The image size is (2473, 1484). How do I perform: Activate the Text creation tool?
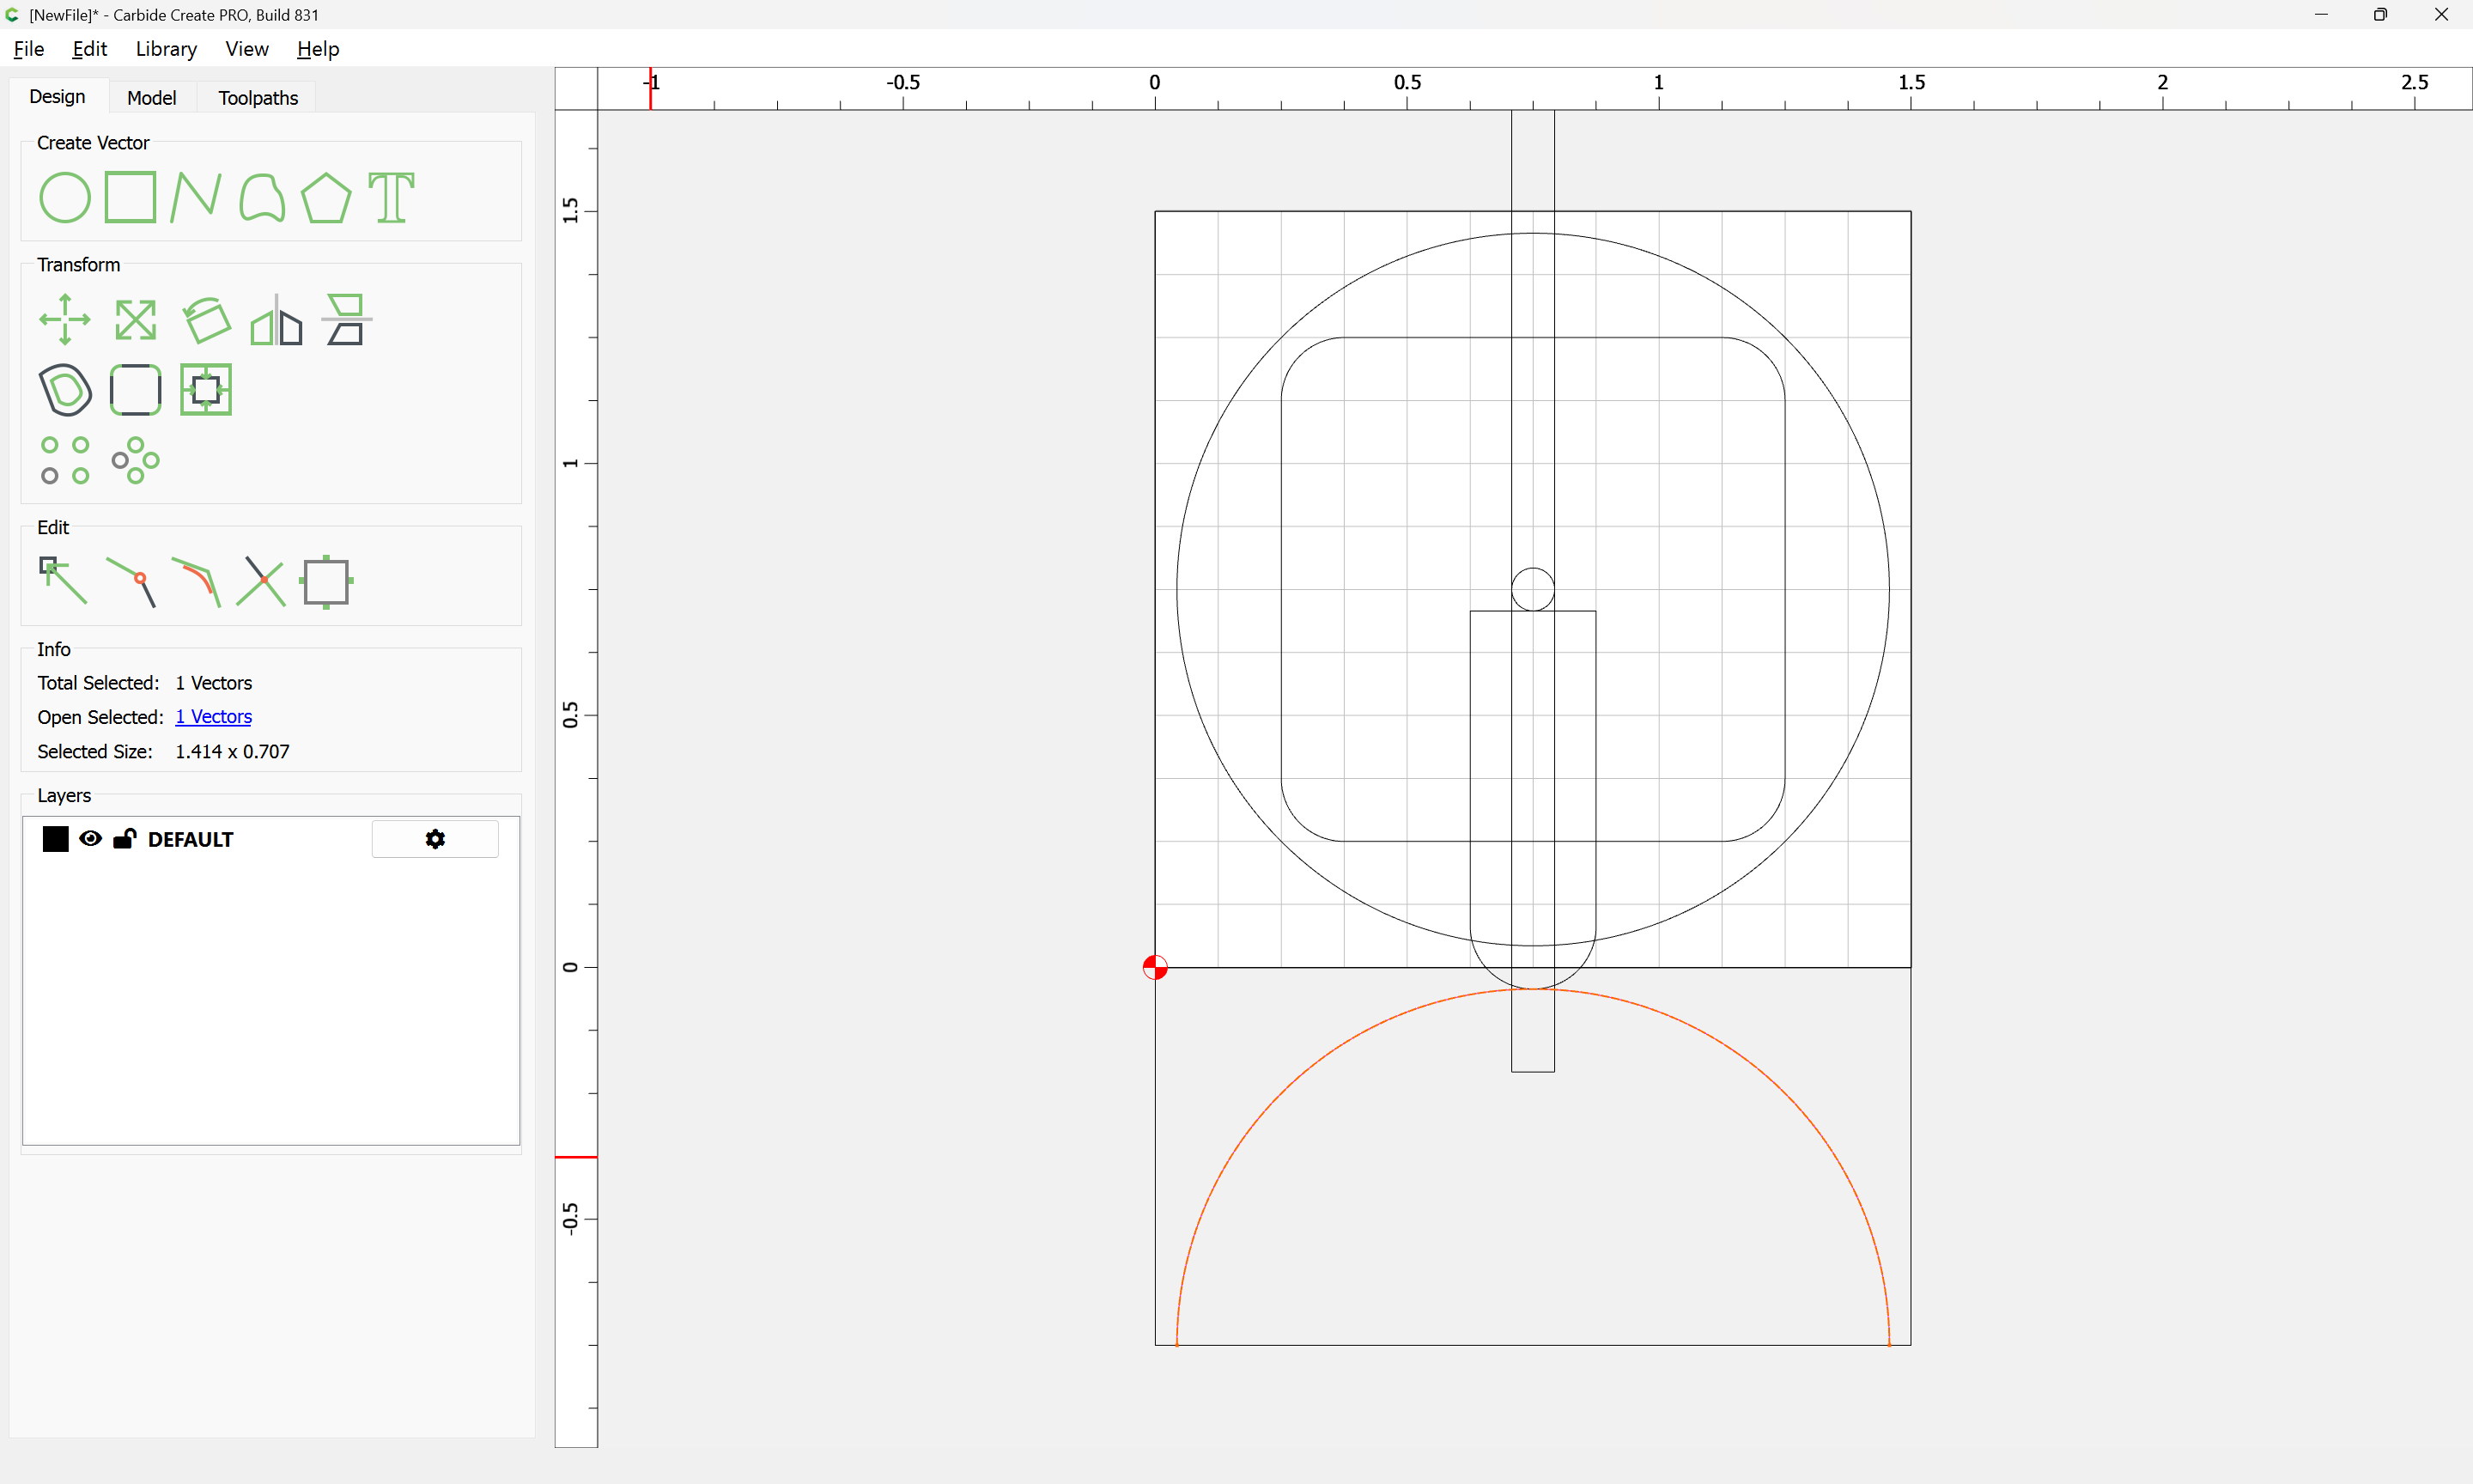click(391, 197)
